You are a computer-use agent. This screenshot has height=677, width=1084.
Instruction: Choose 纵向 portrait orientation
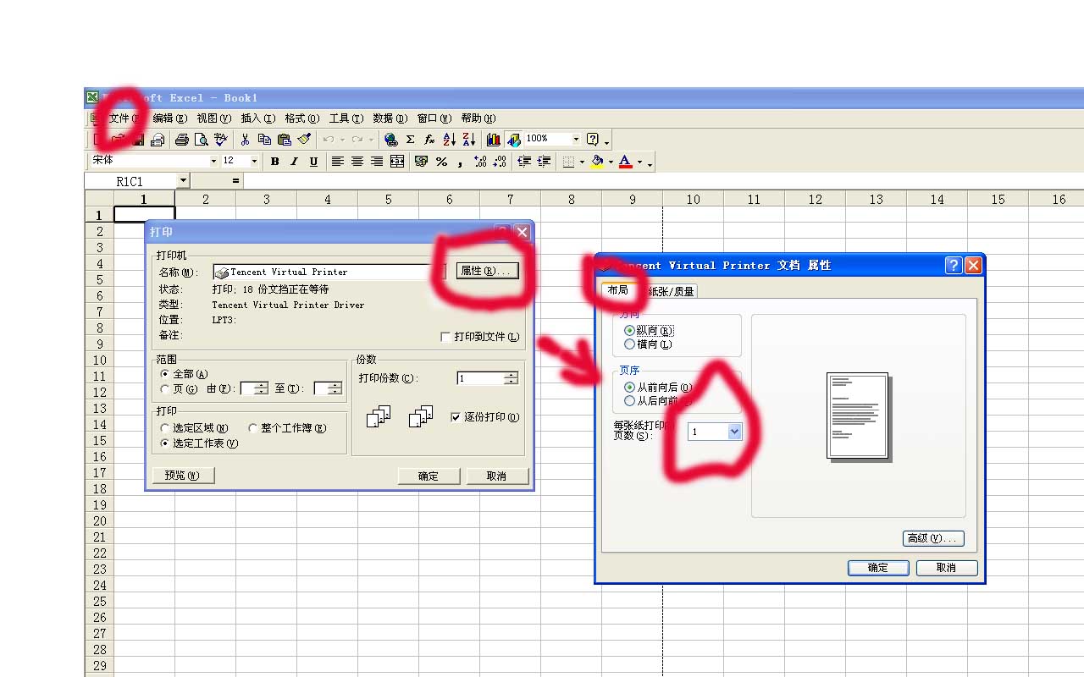pyautogui.click(x=629, y=331)
